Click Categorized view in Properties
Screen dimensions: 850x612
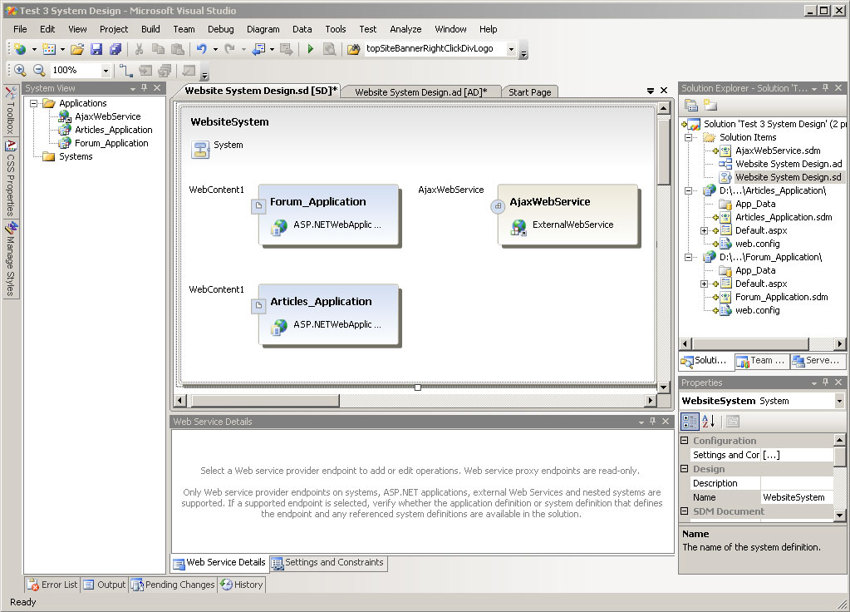pyautogui.click(x=690, y=421)
